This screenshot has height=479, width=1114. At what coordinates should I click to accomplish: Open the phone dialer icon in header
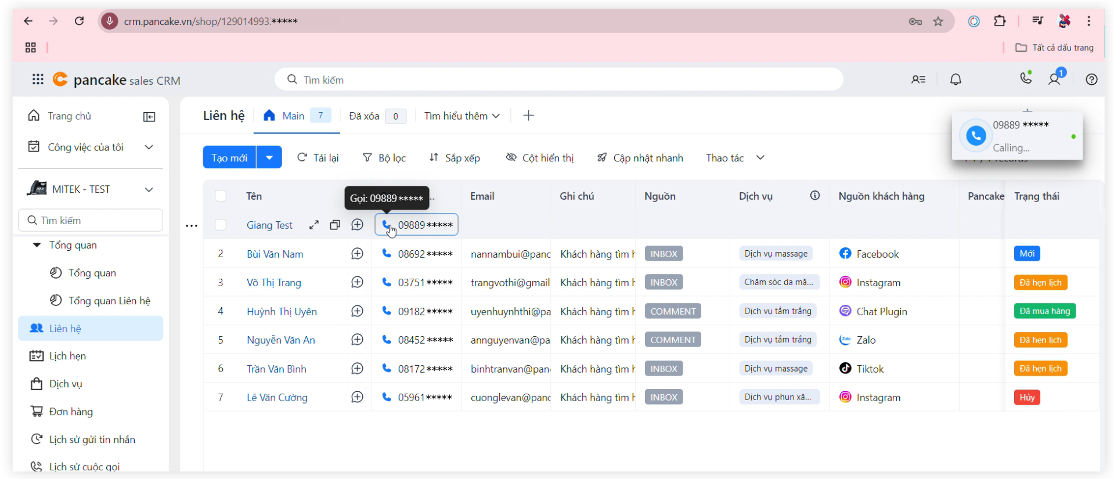point(1026,78)
